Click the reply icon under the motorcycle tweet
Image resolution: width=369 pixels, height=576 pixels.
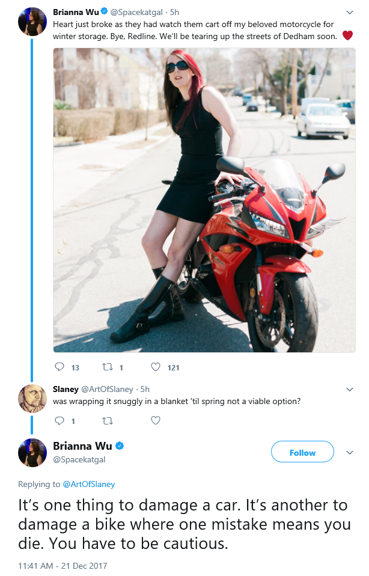pos(59,367)
